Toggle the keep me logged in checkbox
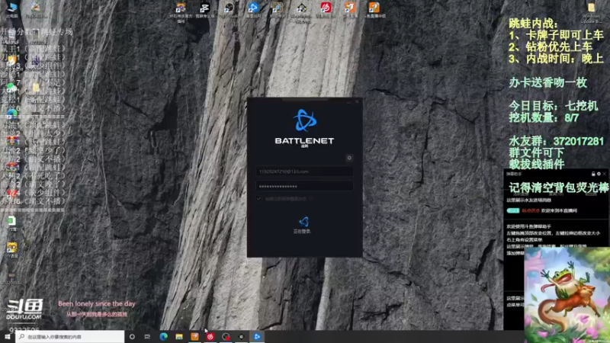The width and height of the screenshot is (610, 343). (x=259, y=199)
